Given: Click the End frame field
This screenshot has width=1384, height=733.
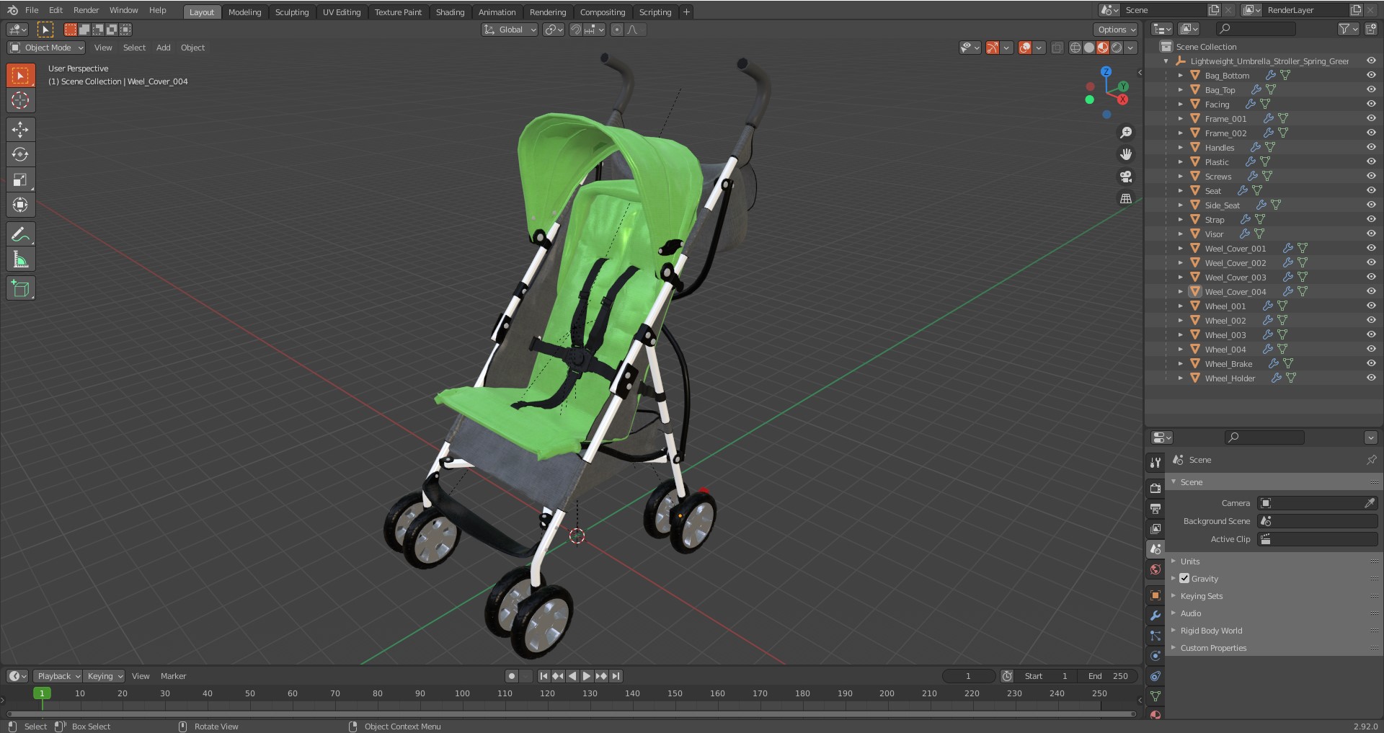Looking at the screenshot, I should tap(1108, 676).
